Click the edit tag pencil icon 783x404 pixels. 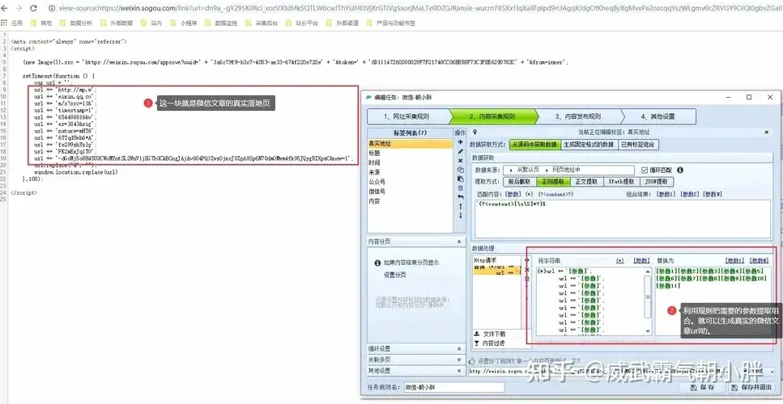pyautogui.click(x=461, y=151)
